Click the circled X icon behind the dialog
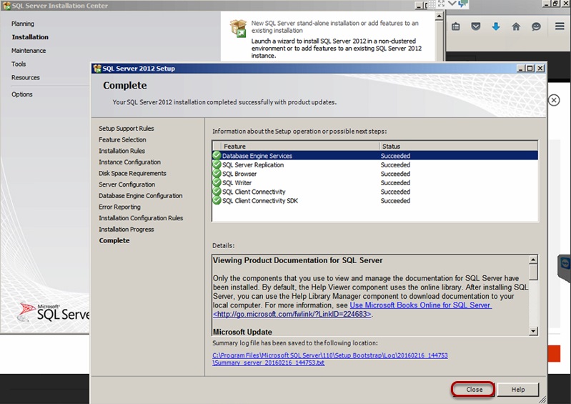Image resolution: width=571 pixels, height=404 pixels. click(x=554, y=100)
